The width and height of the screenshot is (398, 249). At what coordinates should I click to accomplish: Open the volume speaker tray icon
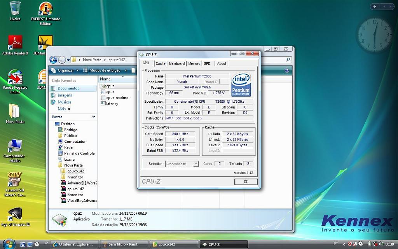[x=381, y=244]
